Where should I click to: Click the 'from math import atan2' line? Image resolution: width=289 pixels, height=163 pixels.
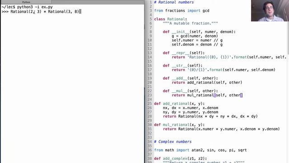pyautogui.click(x=200, y=150)
